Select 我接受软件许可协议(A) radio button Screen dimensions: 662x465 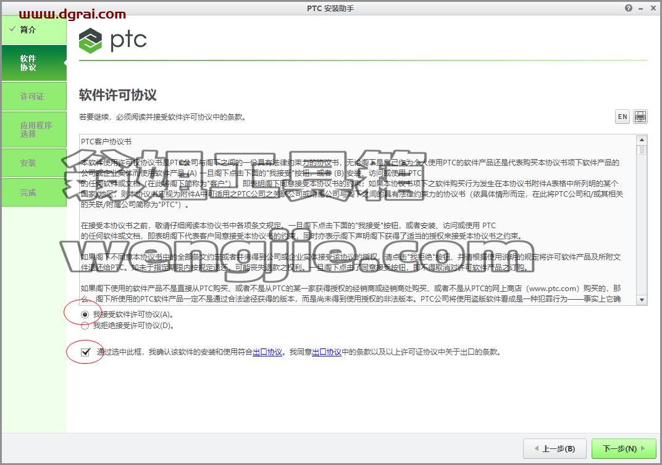(85, 315)
